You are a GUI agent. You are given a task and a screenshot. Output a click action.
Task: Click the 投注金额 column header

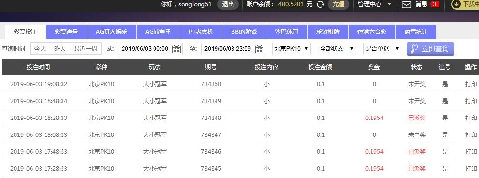320,67
